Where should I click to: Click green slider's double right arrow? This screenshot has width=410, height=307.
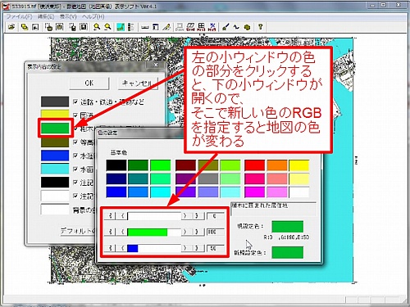point(198,233)
